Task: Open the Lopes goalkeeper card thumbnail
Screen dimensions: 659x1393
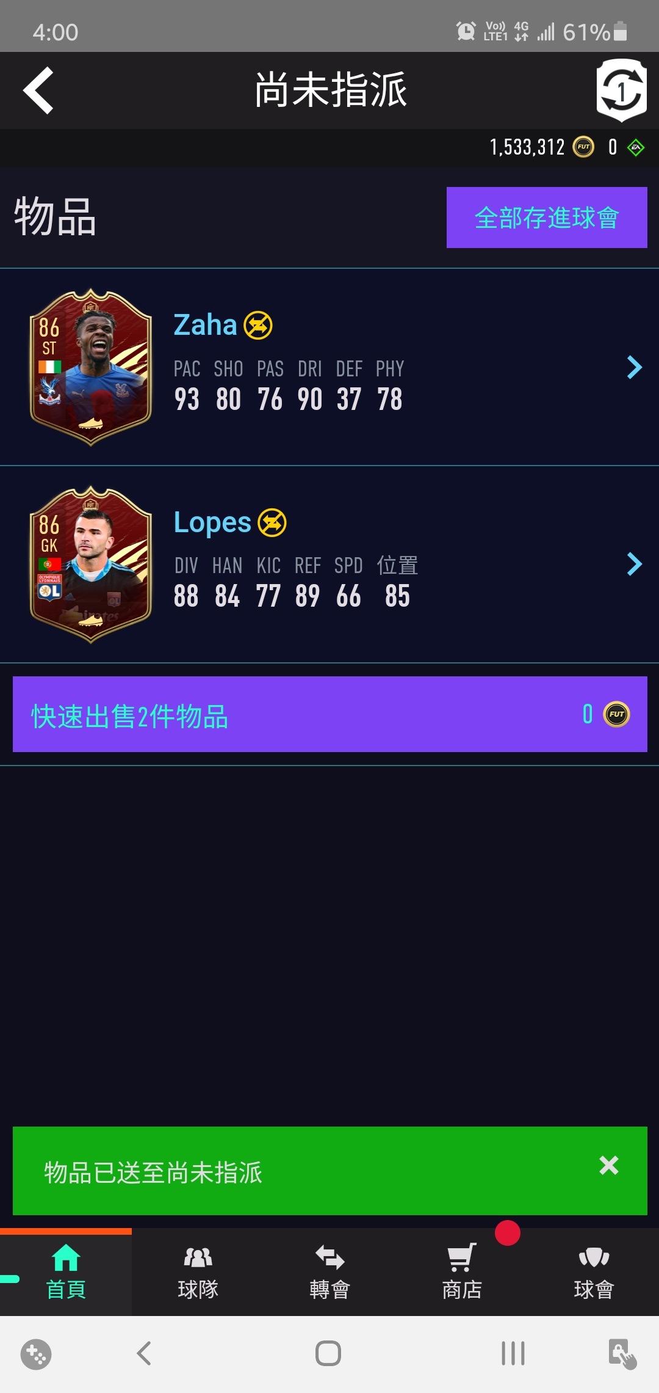Action: 91,565
